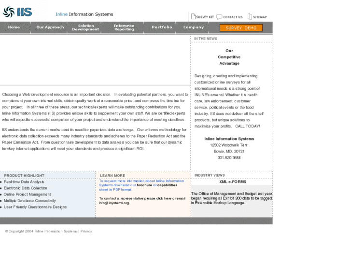Open the Sitemap icon

(250, 16)
